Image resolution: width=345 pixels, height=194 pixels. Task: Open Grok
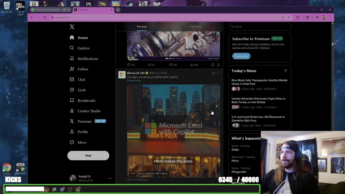tap(78, 90)
